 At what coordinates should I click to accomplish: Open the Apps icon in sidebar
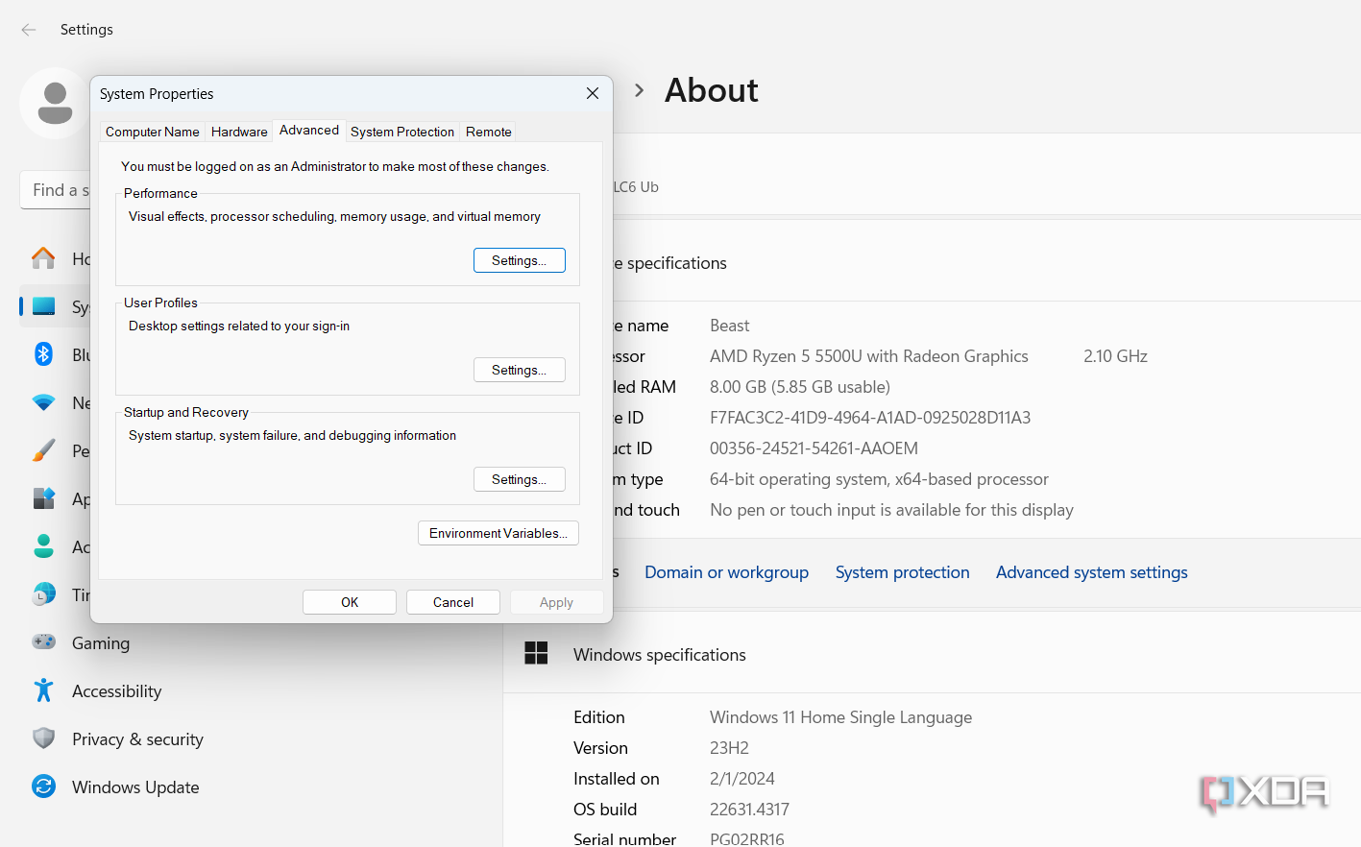coord(43,498)
